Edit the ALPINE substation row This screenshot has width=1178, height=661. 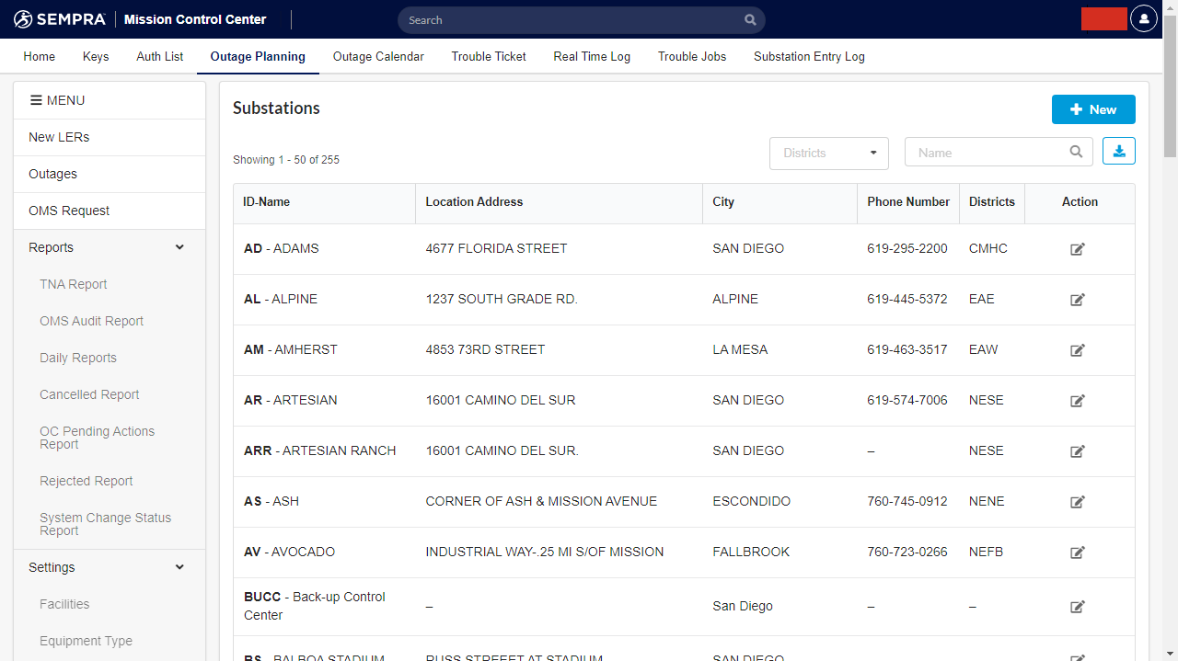pyautogui.click(x=1077, y=300)
